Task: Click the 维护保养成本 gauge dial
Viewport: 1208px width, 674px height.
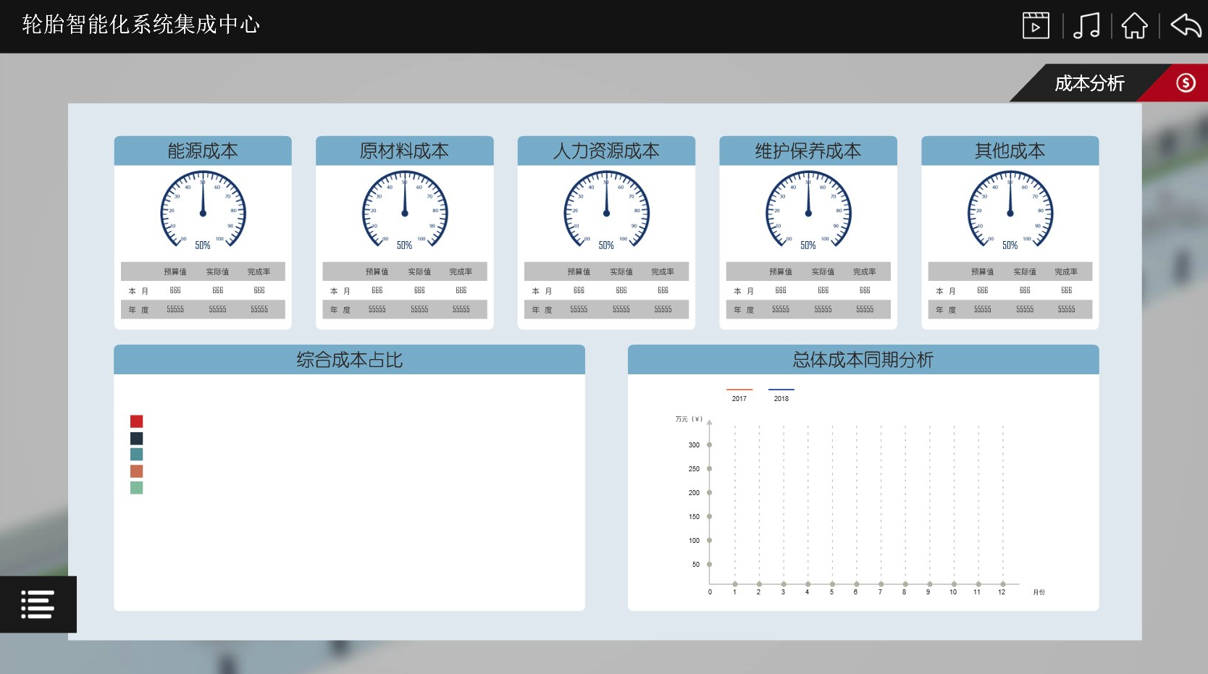Action: tap(808, 210)
